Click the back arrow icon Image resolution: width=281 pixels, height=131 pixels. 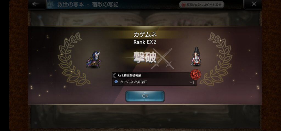(36, 4)
